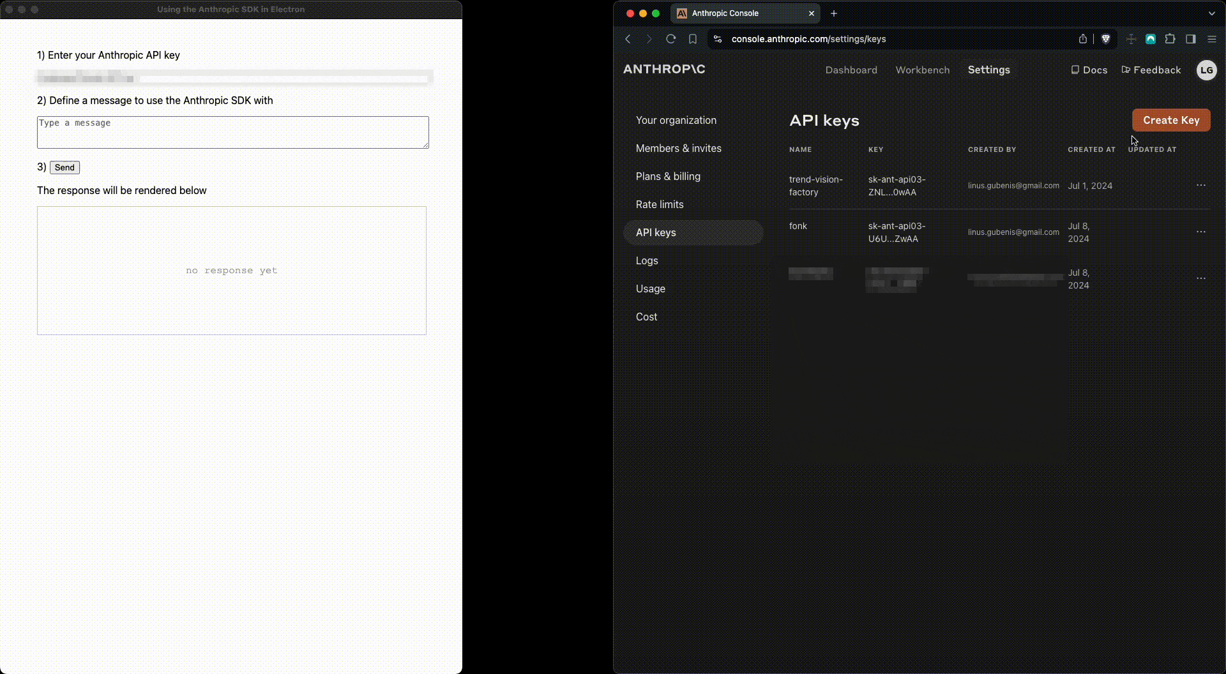
Task: Bookmark the current page
Action: tap(693, 39)
